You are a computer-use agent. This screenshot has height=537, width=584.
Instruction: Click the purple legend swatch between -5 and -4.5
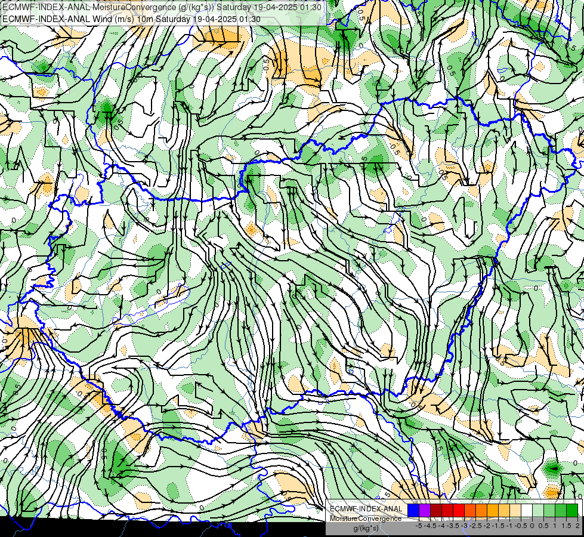click(x=425, y=510)
